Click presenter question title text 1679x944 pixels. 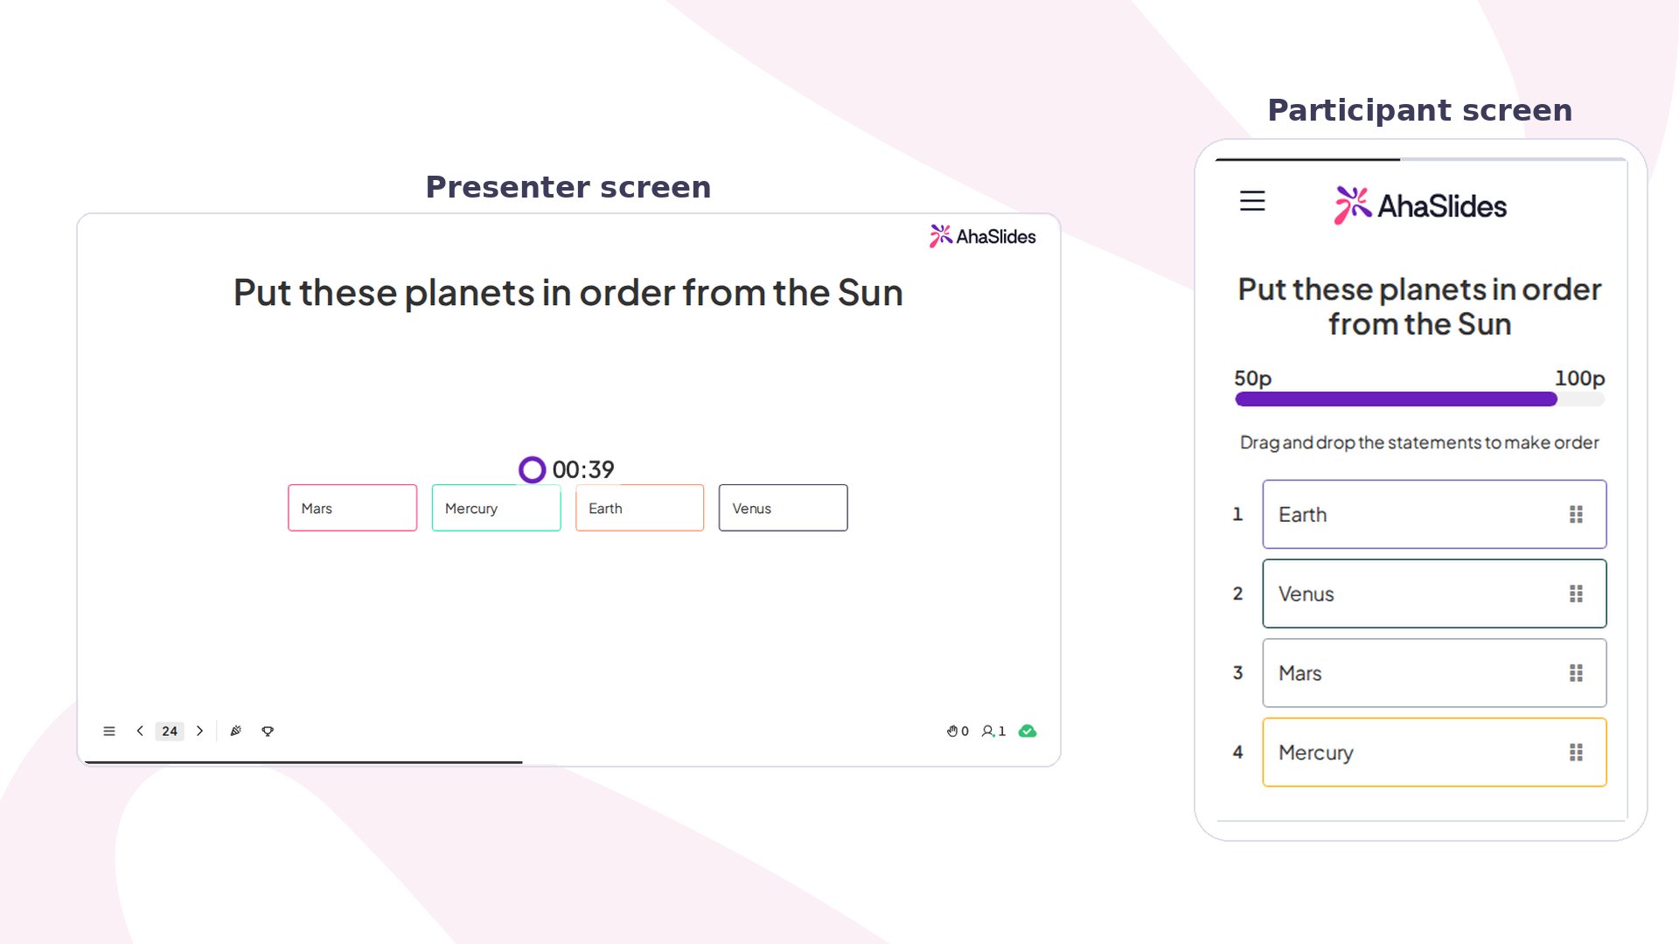568,293
